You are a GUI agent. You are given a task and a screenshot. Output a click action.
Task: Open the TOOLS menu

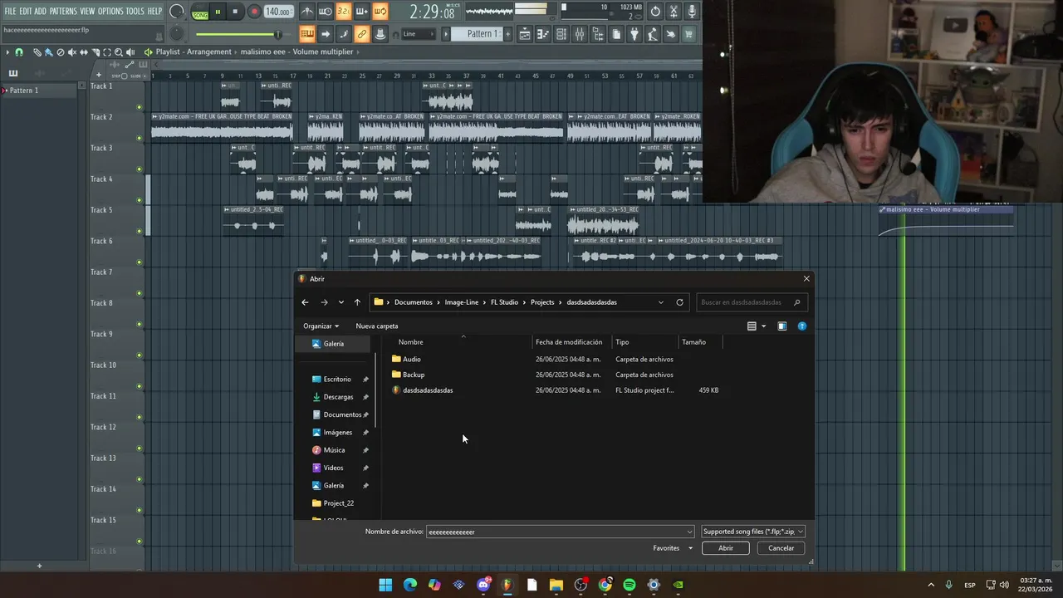[x=135, y=12]
